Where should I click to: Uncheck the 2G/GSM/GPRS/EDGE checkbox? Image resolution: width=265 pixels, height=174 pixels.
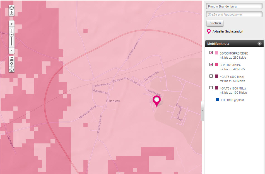pyautogui.click(x=211, y=53)
